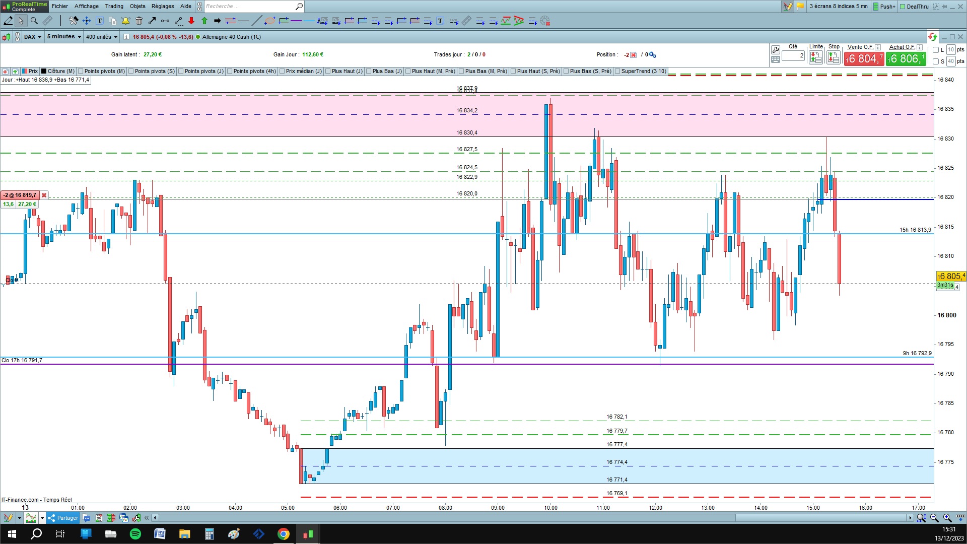
Task: Open trading settings wrench icon
Action: click(776, 49)
